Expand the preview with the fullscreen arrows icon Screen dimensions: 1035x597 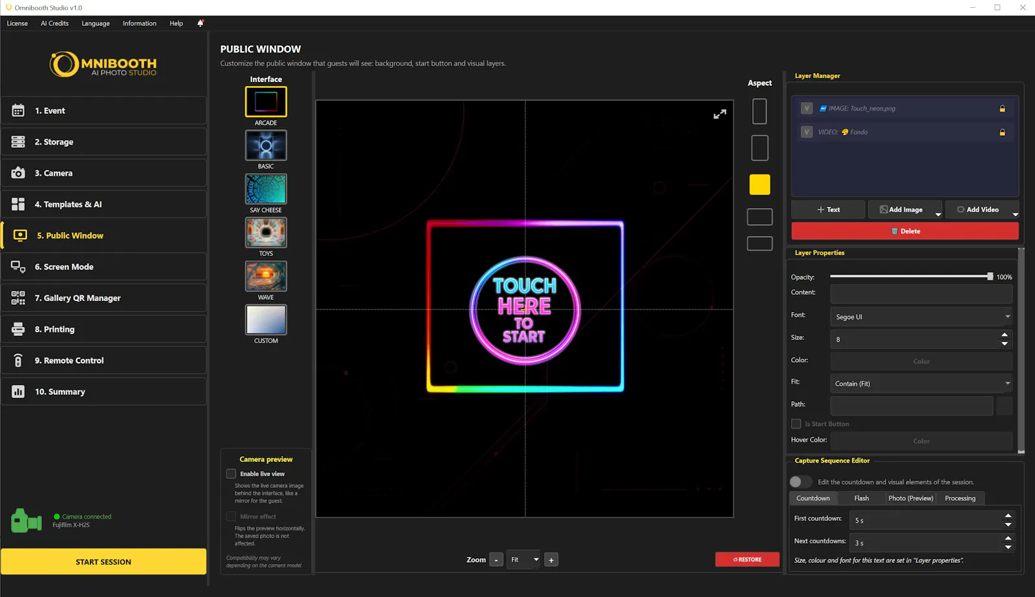(720, 114)
